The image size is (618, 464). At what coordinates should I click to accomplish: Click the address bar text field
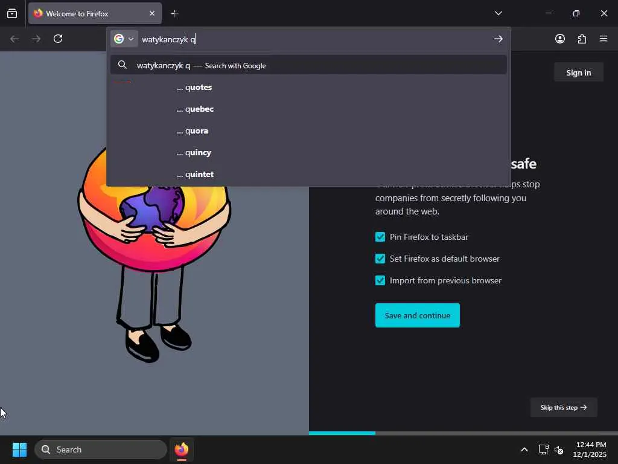pyautogui.click(x=315, y=39)
